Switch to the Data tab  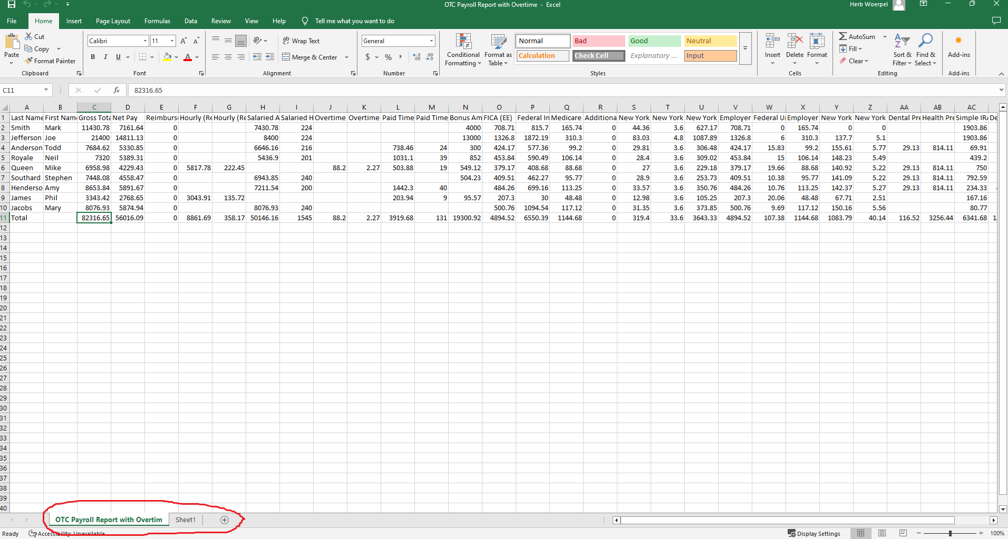coord(191,21)
